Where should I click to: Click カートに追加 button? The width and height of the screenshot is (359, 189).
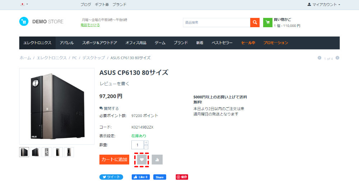(114, 160)
